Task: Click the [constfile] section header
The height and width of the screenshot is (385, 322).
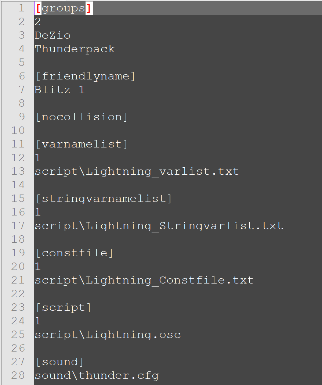Action: pos(74,253)
